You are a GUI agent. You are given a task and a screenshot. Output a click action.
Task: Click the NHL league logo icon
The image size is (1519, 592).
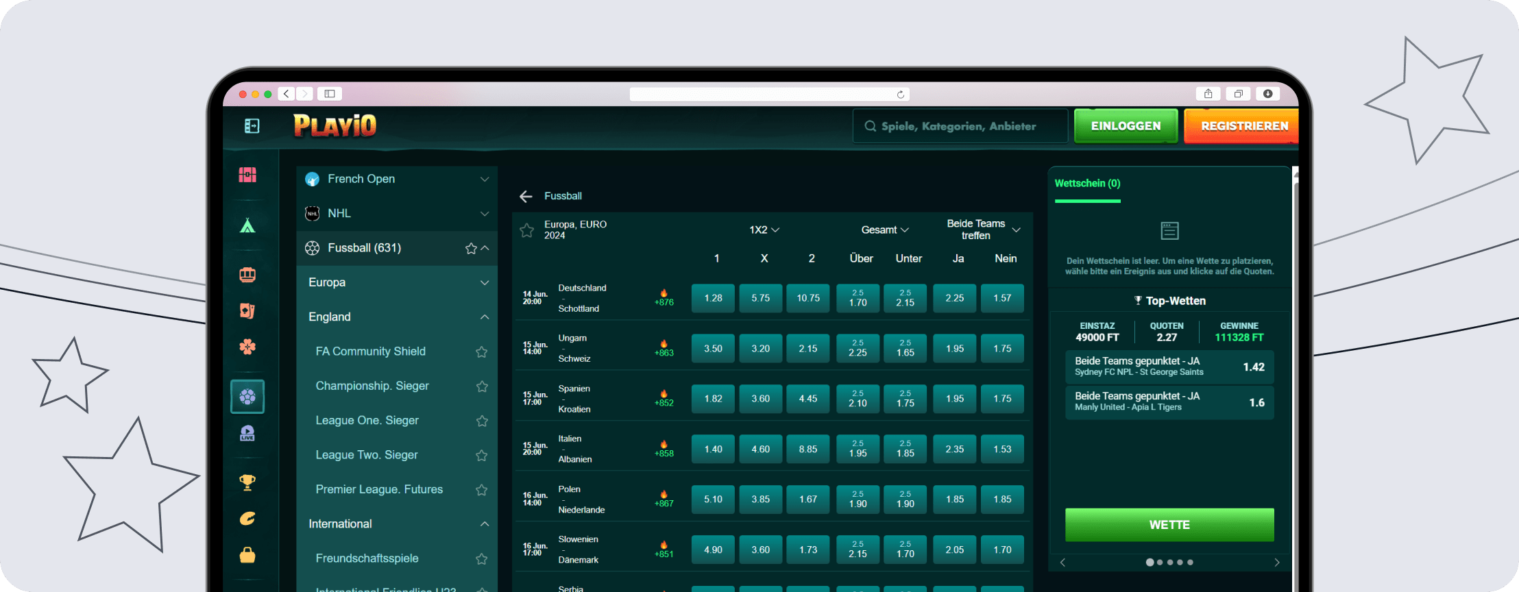[313, 213]
